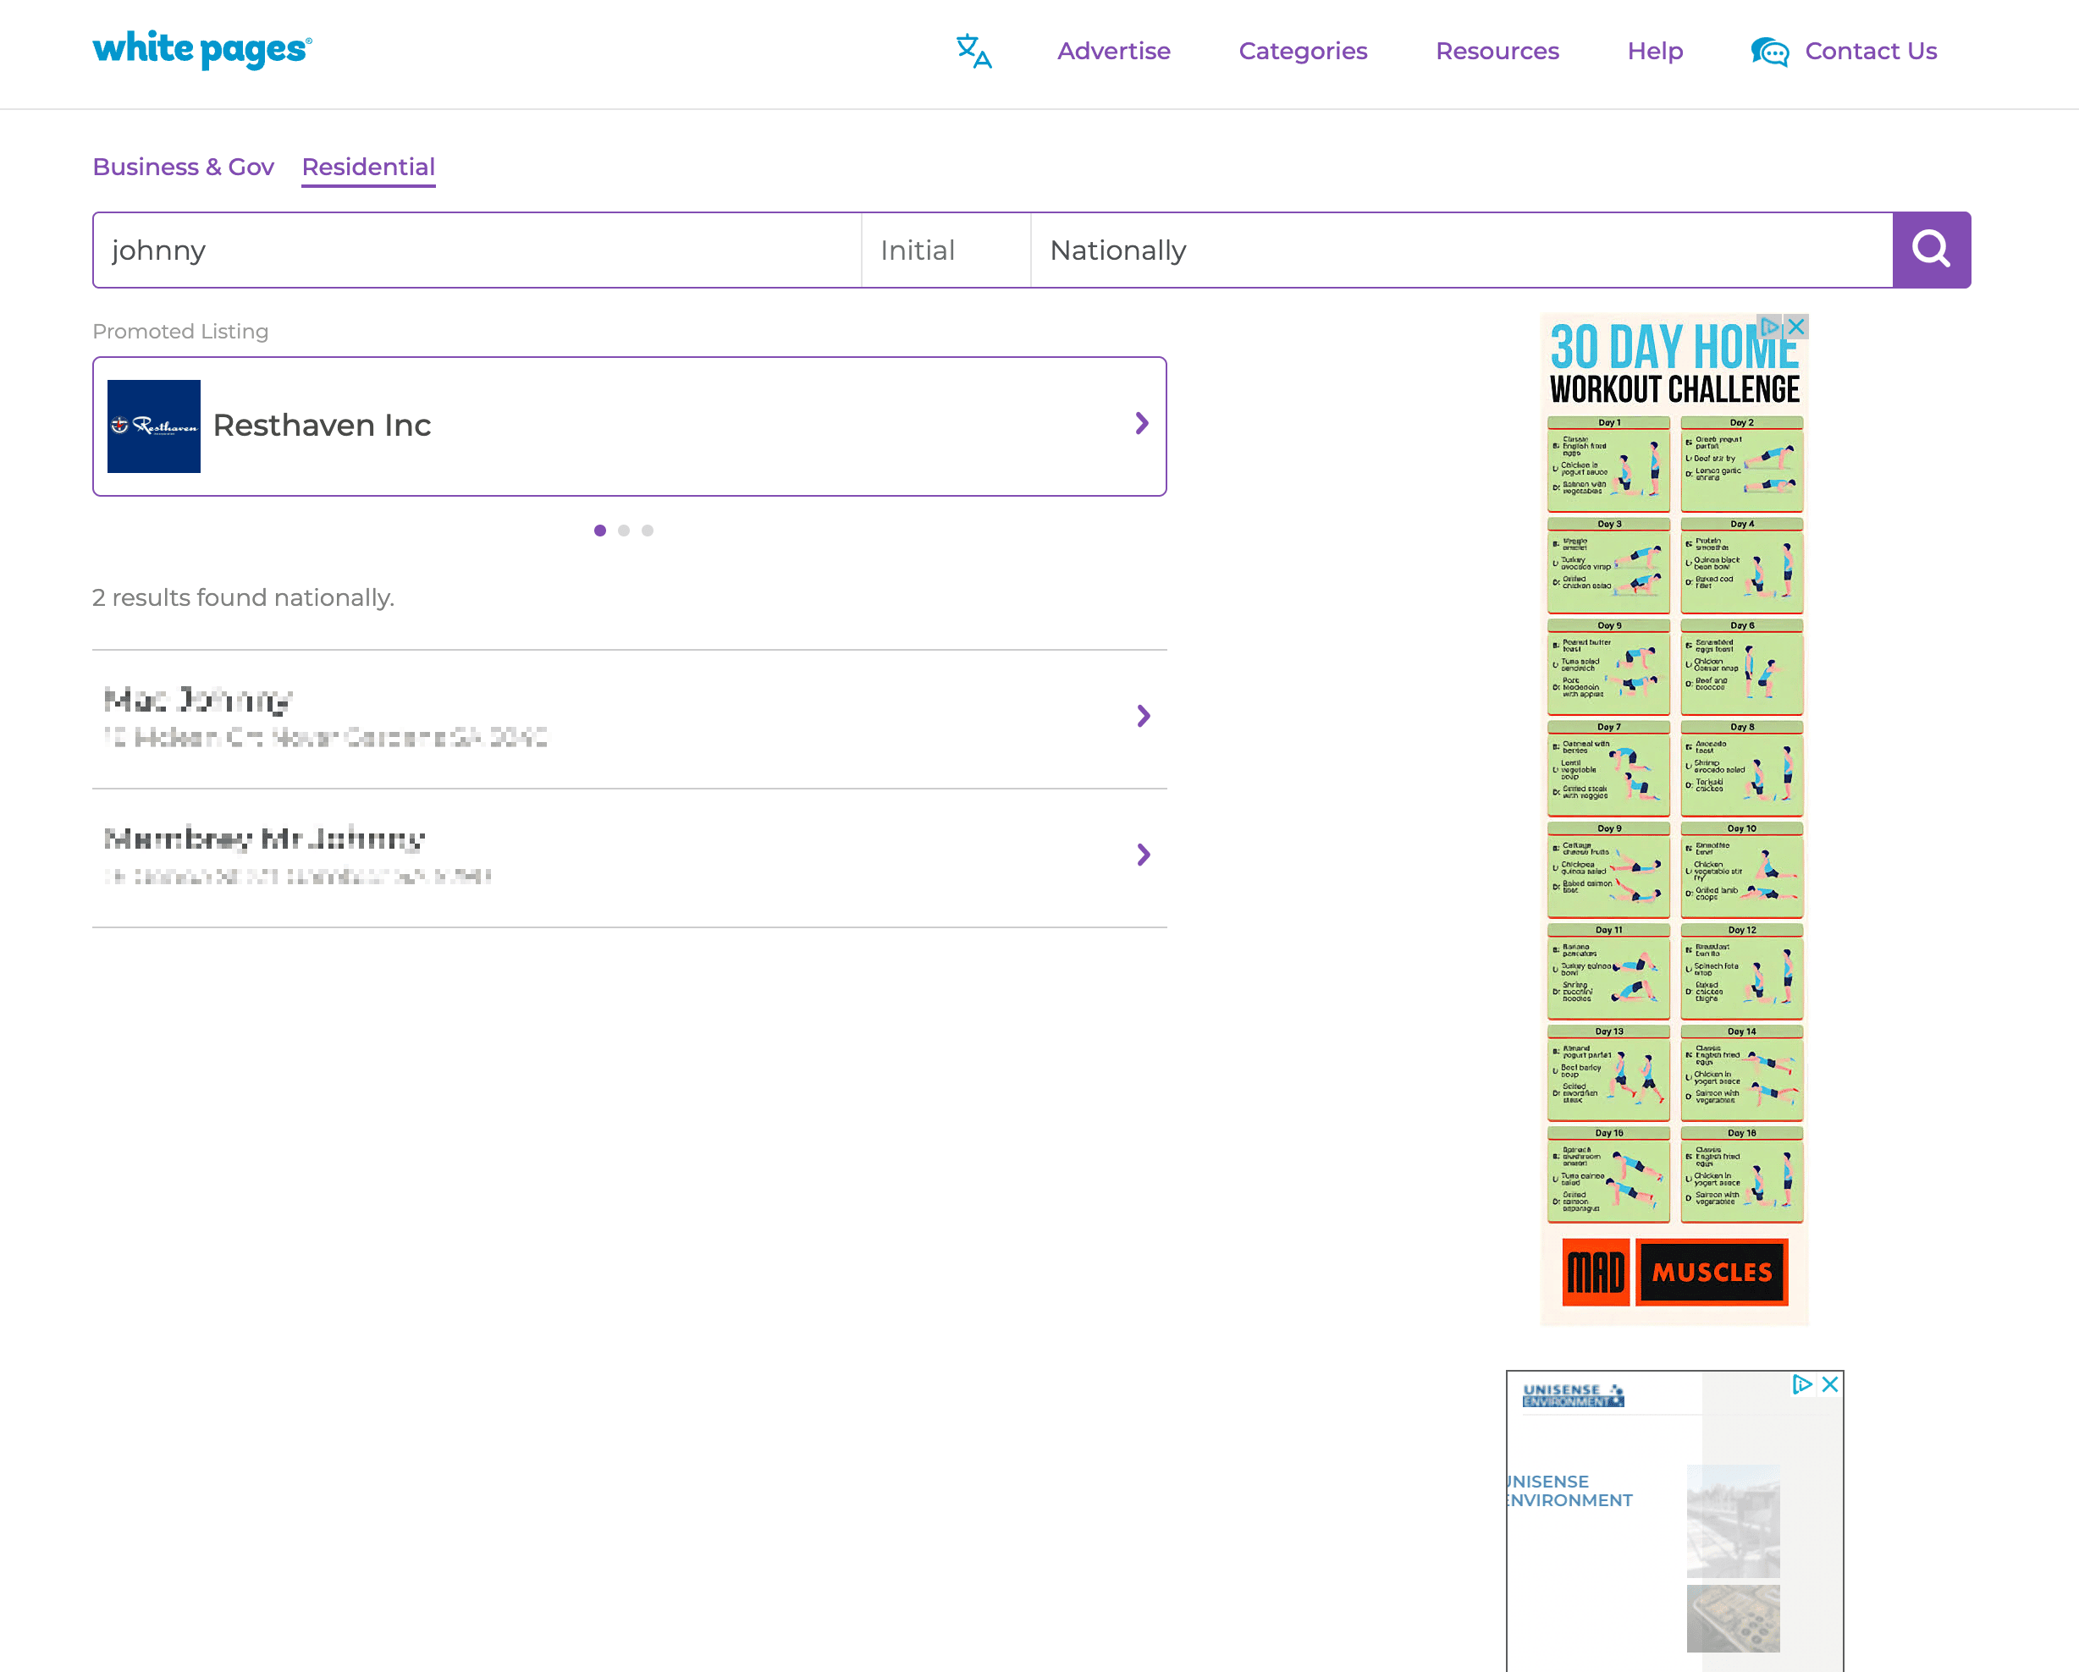Expand the Resthaven Inc listing chevron
This screenshot has height=1672, width=2079.
pos(1142,424)
